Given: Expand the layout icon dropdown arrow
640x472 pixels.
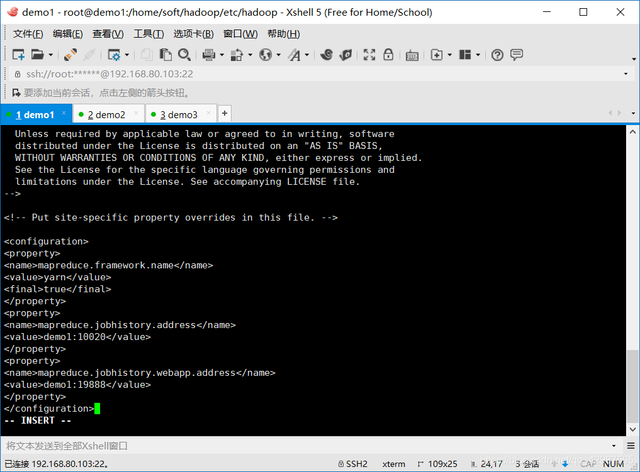Looking at the screenshot, I should 478,55.
